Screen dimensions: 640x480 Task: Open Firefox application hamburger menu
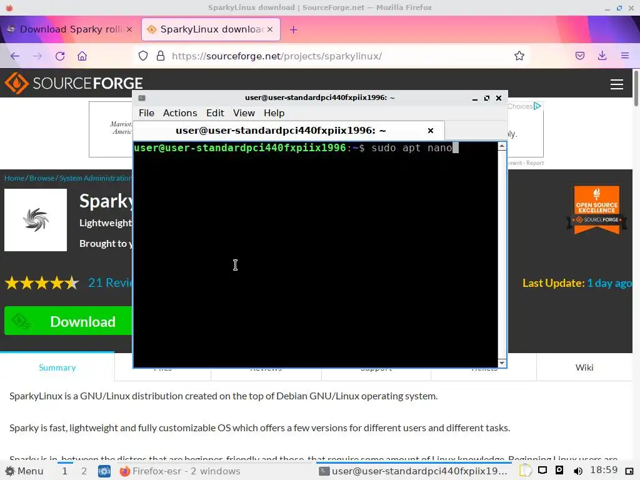click(x=624, y=56)
